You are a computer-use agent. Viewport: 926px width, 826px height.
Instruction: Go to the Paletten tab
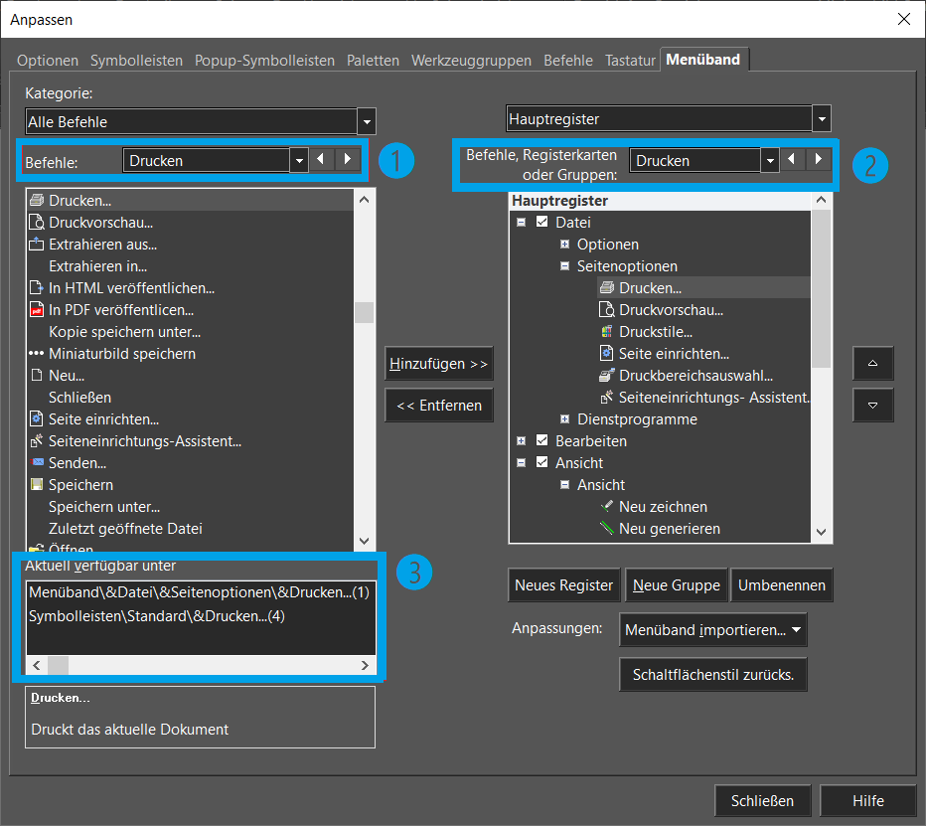coord(373,61)
